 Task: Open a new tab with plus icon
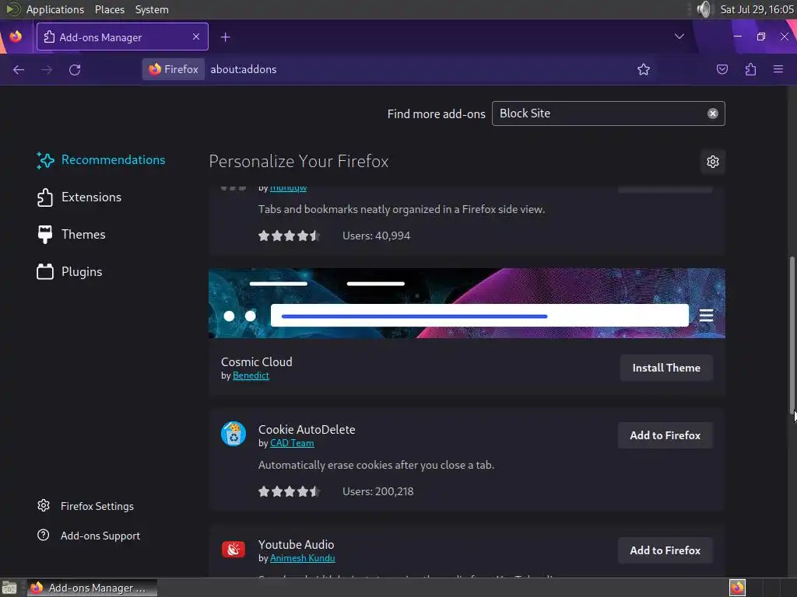pyautogui.click(x=226, y=37)
